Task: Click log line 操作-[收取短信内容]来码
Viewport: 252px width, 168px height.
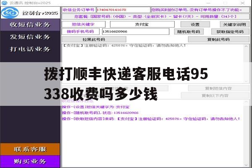Action: tap(151, 119)
